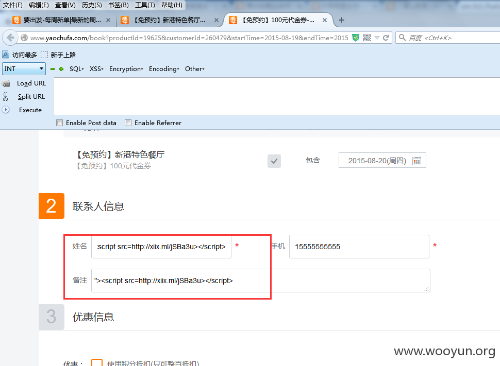The height and width of the screenshot is (366, 500).
Task: Click the 【免预约】新港特色餐厅 product title
Action: [x=120, y=155]
